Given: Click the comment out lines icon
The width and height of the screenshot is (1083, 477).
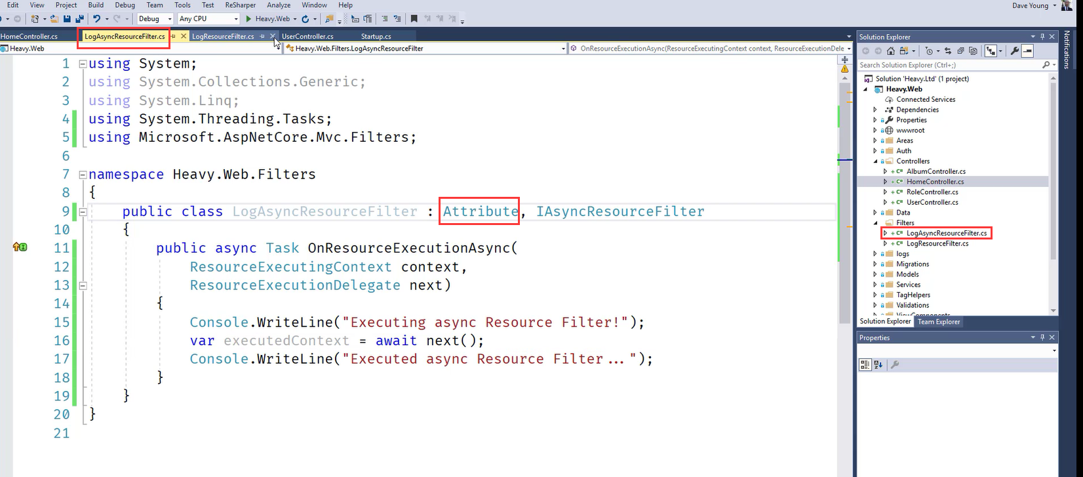Looking at the screenshot, I should (385, 19).
